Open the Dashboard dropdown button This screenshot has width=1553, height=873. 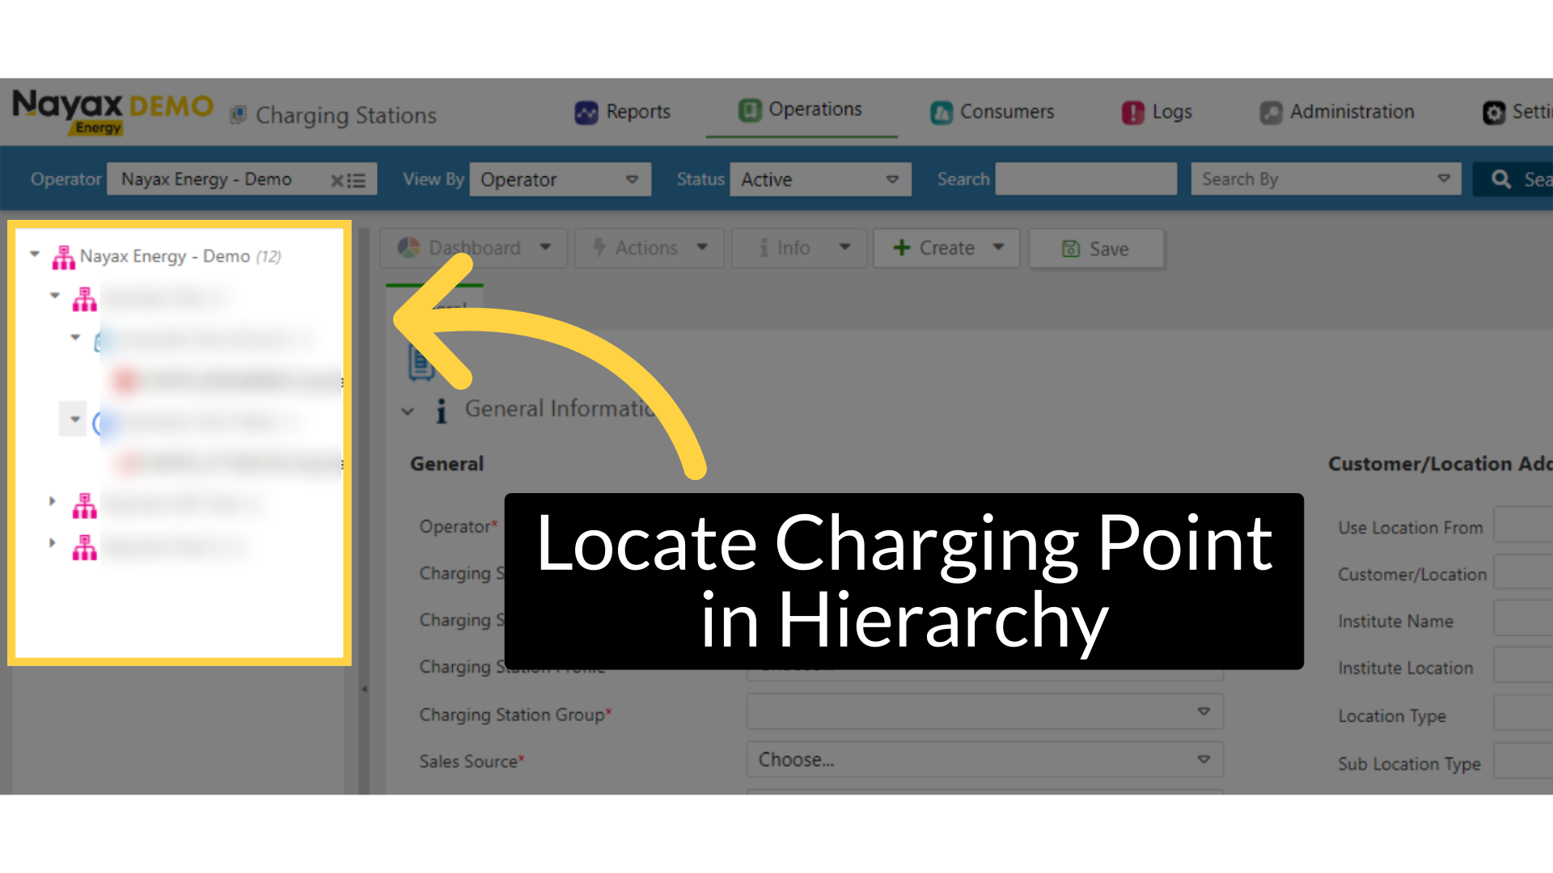pos(474,248)
